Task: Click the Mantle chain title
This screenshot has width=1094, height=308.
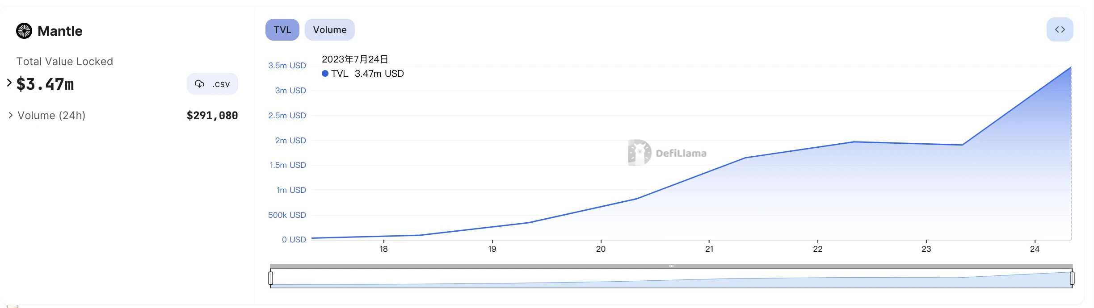Action: pyautogui.click(x=60, y=31)
